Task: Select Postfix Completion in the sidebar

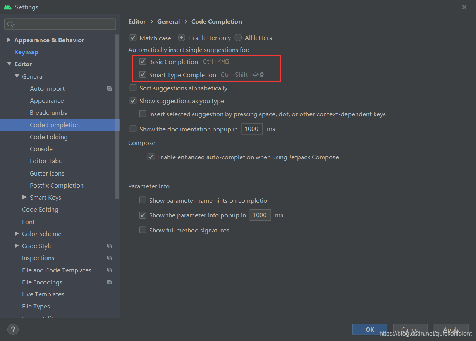Action: (57, 185)
